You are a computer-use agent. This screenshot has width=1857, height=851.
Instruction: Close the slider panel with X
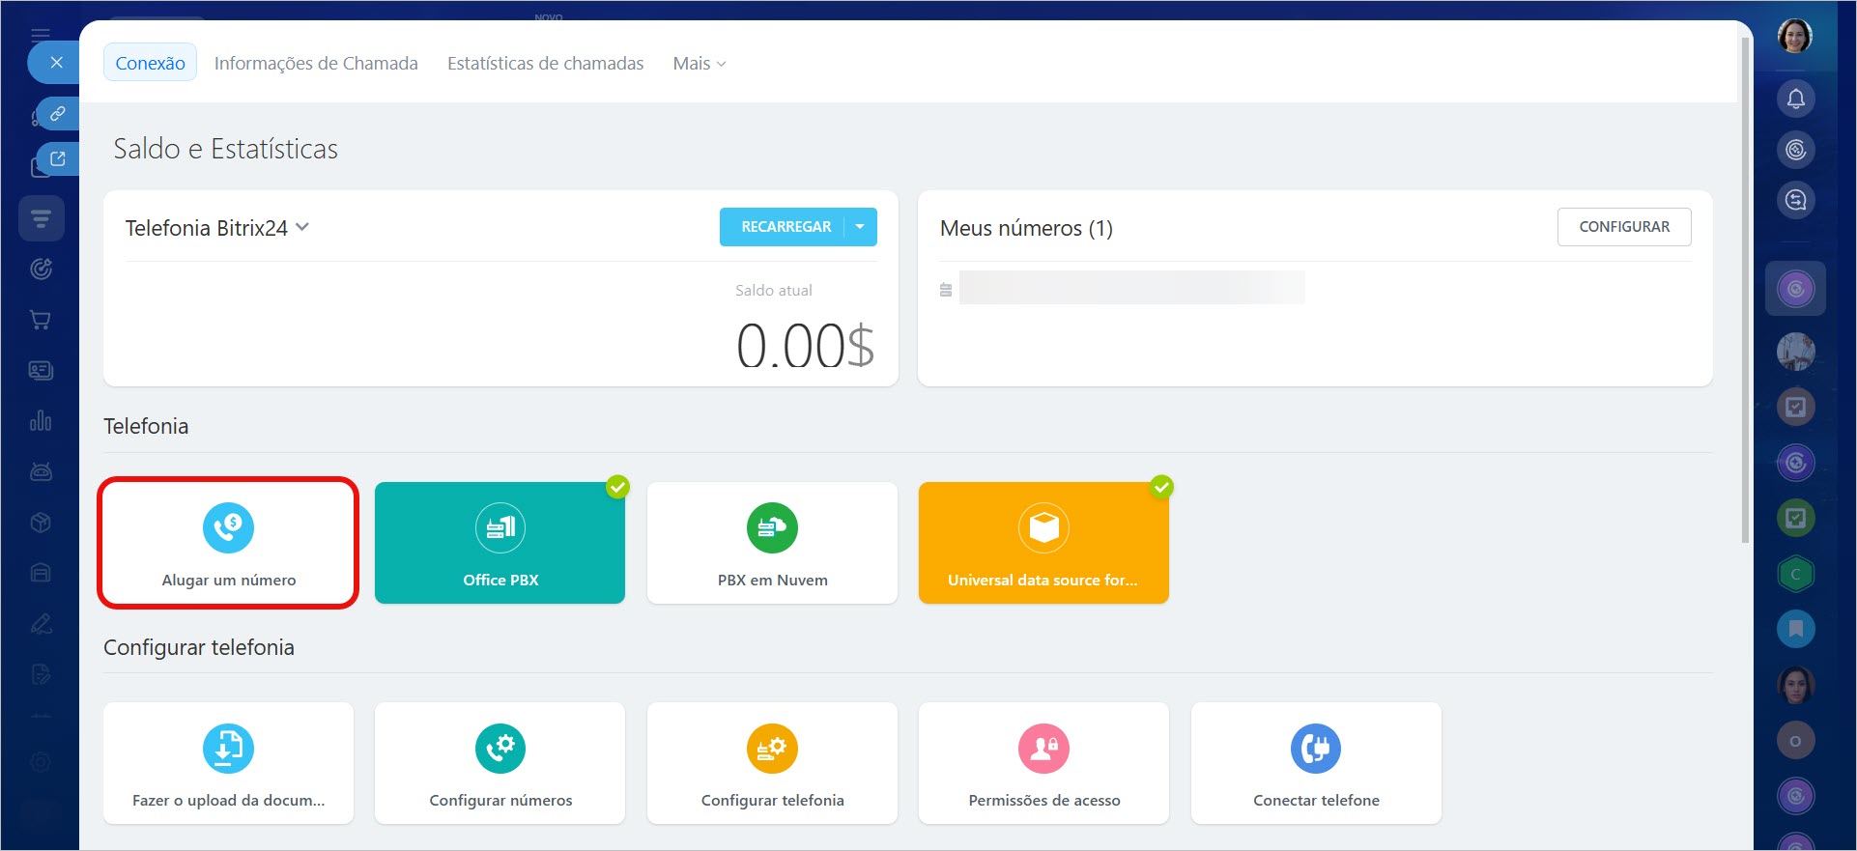click(x=56, y=63)
